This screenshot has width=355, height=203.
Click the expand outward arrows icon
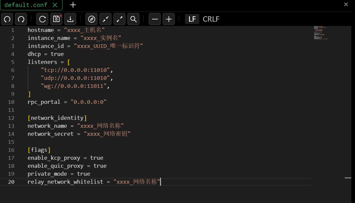tap(119, 19)
